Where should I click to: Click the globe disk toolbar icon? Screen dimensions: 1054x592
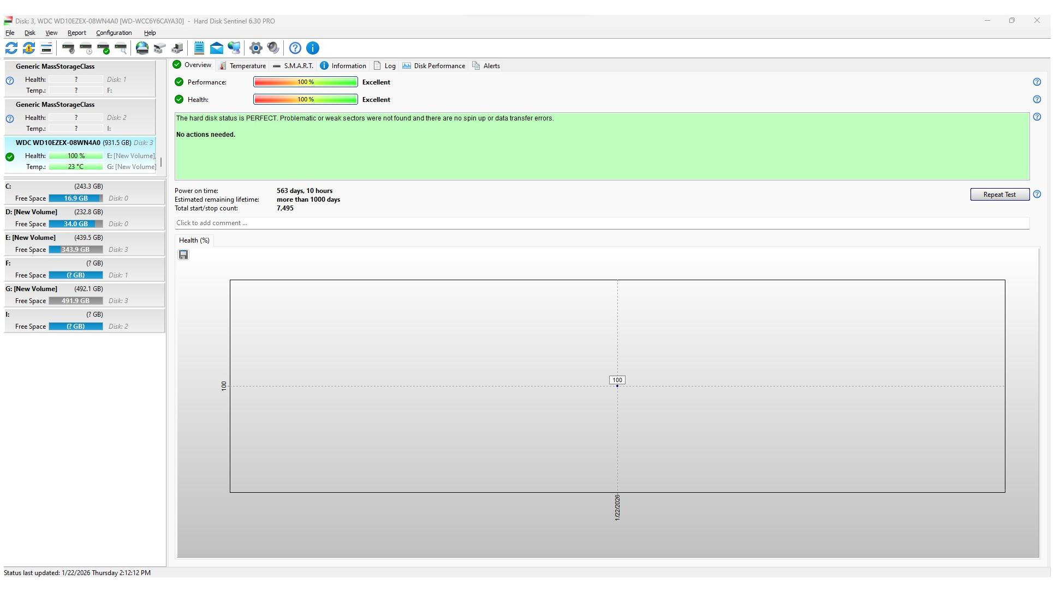point(142,48)
